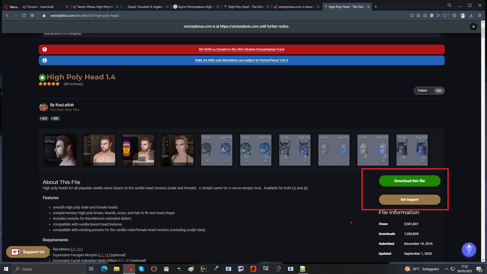Open the browser profile account icon

[463, 15]
